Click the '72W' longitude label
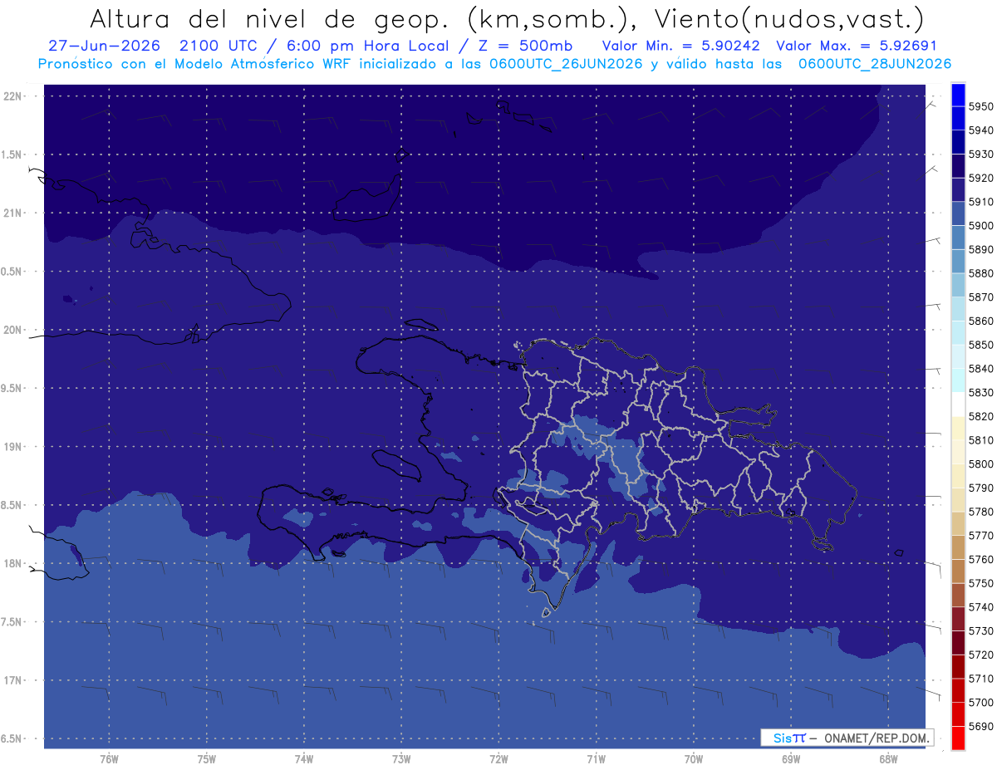 [498, 758]
